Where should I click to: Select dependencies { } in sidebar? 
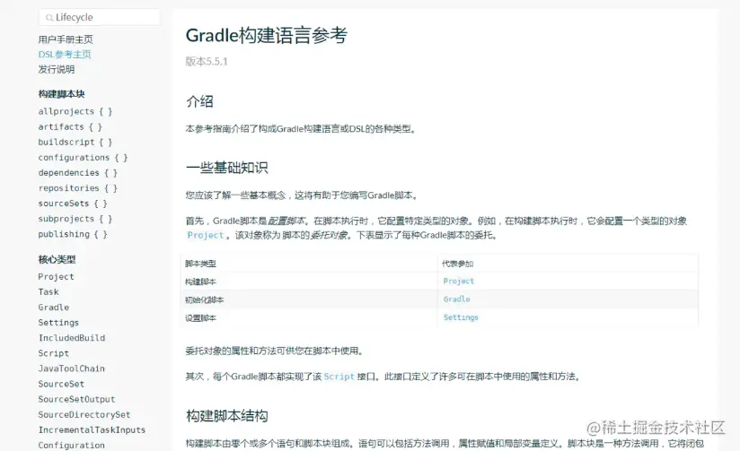78,173
